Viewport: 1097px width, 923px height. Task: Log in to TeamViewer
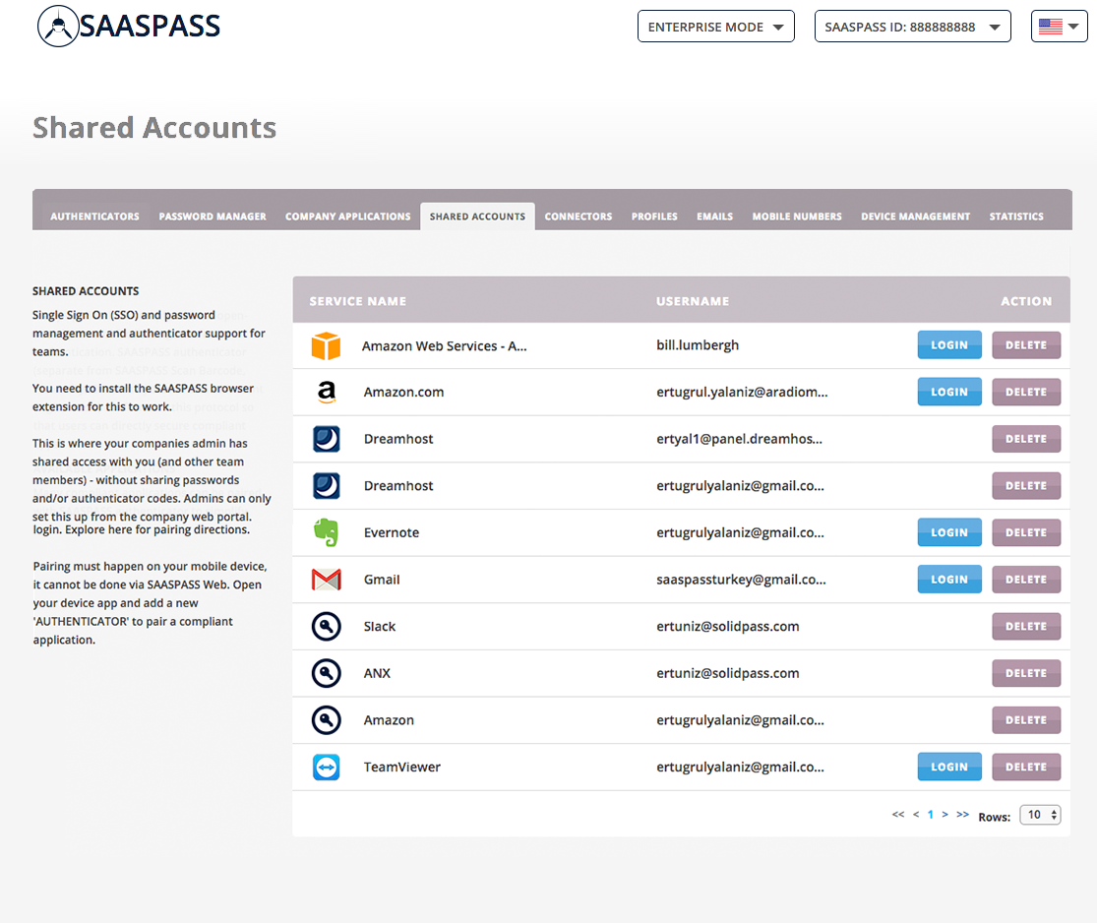click(x=949, y=767)
